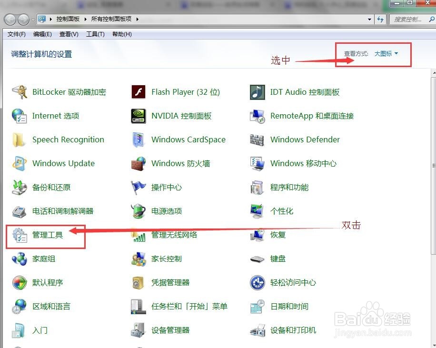Click the Windows 移动中心 icon

coord(257,164)
